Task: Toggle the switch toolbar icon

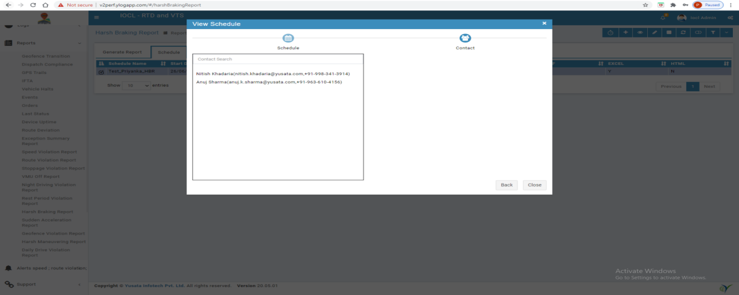Action: coord(698,32)
